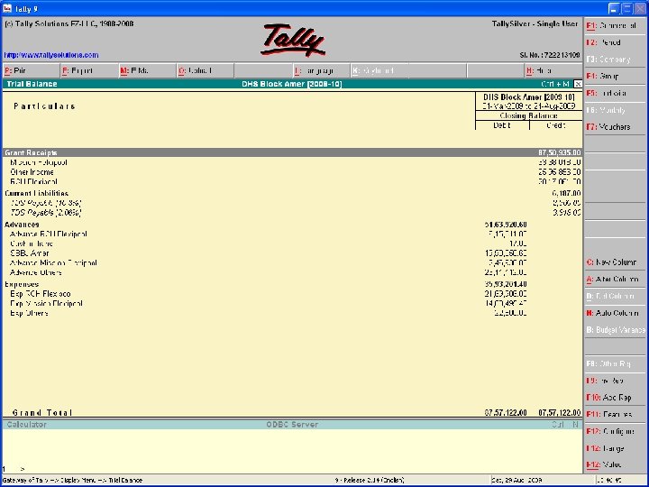Select the Advance Others row
Viewport: 649px width, 487px height.
tap(292, 272)
